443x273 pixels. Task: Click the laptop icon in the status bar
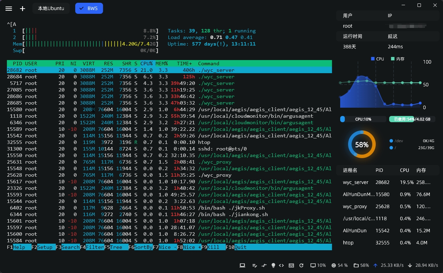click(242, 265)
